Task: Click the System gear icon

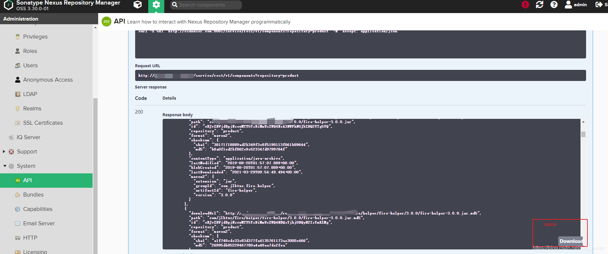Action: coord(11,166)
